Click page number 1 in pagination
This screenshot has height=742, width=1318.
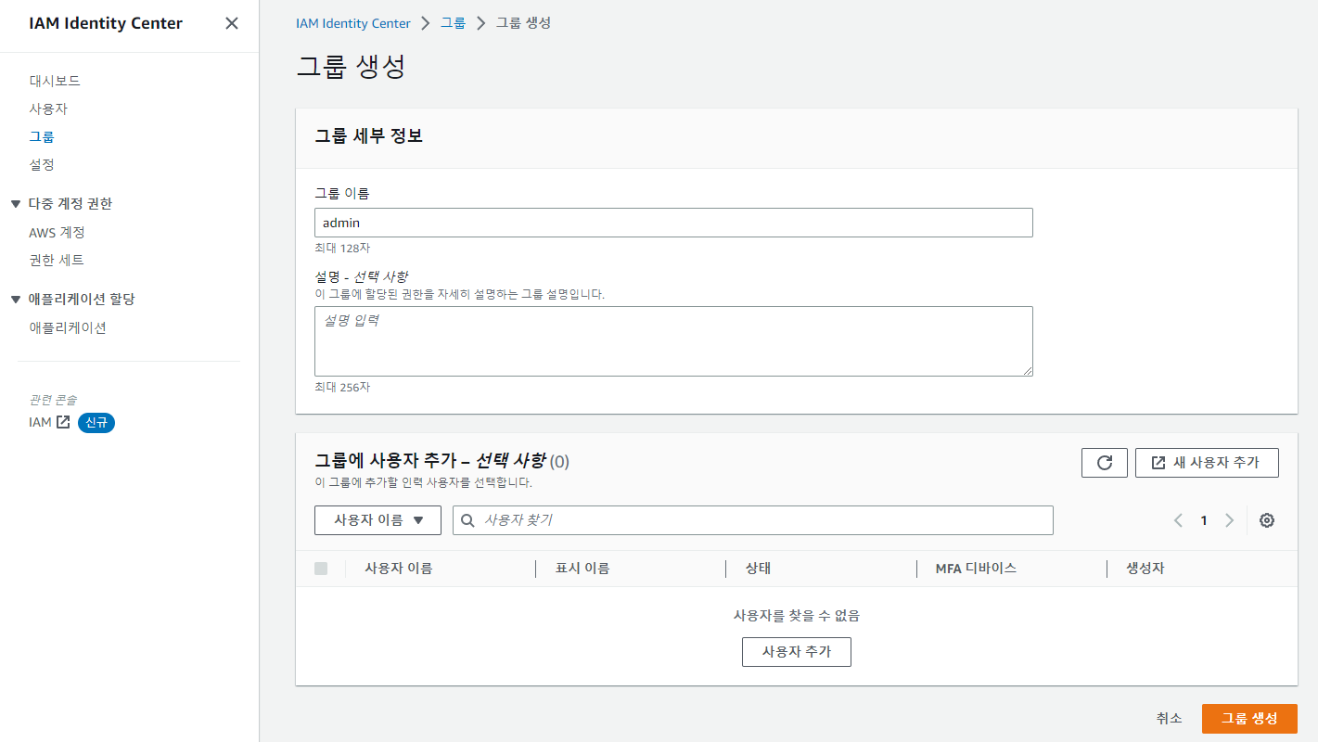1204,520
